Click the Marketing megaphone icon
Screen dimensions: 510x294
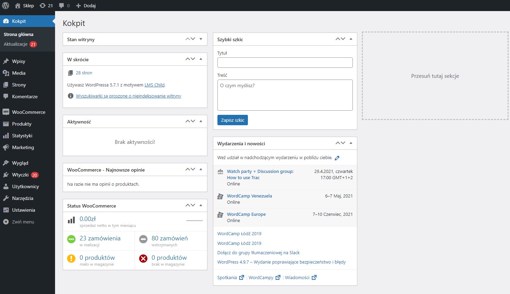point(6,147)
